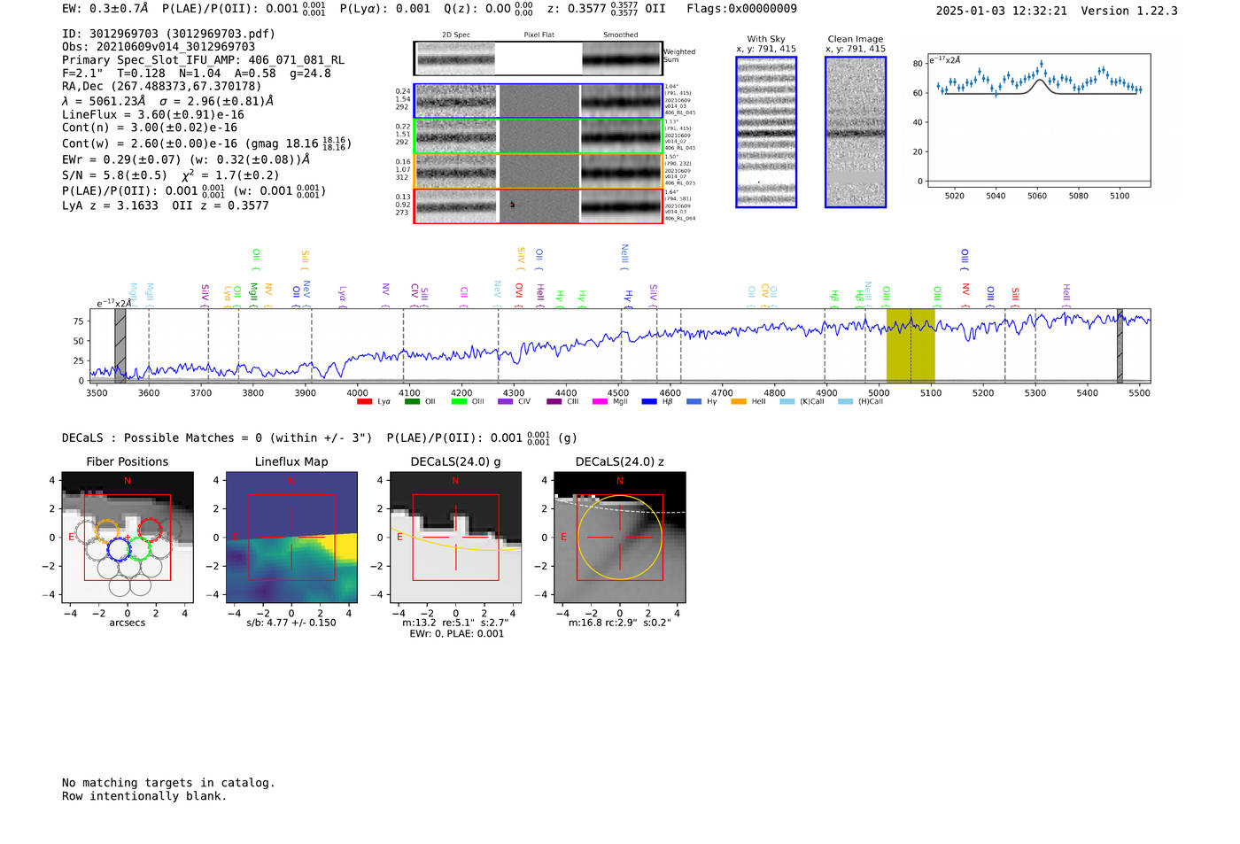Click 'm:16.8 rc:2.9" s:0.2"' caption
This screenshot has width=1240, height=844.
pyautogui.click(x=619, y=623)
